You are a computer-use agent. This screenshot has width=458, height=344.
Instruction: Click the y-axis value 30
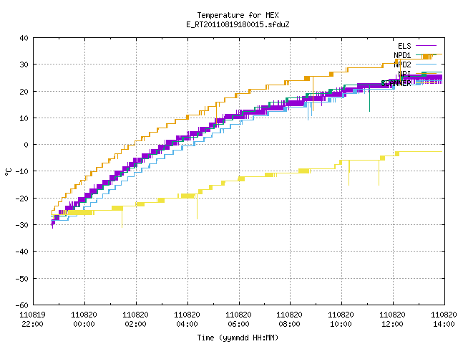pyautogui.click(x=24, y=64)
